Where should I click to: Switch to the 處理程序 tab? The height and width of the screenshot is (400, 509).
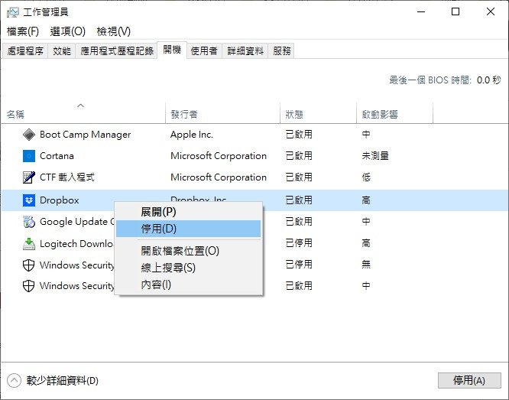[25, 51]
